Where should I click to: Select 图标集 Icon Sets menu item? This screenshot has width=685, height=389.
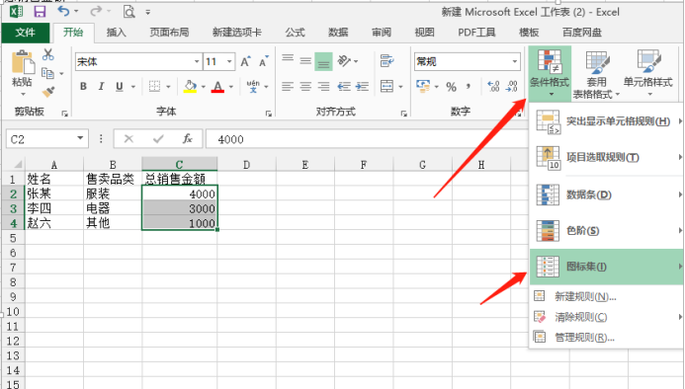pos(606,267)
